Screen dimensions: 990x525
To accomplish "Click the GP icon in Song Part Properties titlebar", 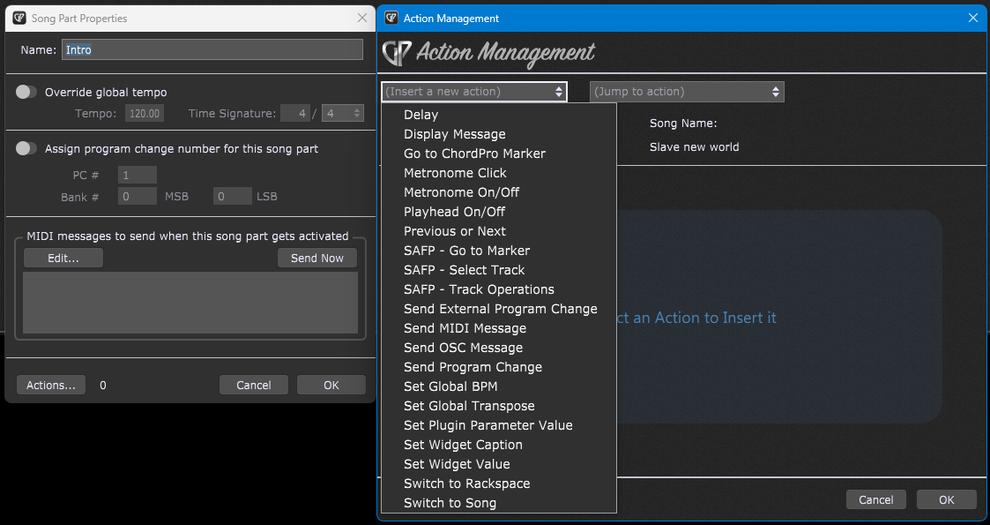I will click(20, 18).
